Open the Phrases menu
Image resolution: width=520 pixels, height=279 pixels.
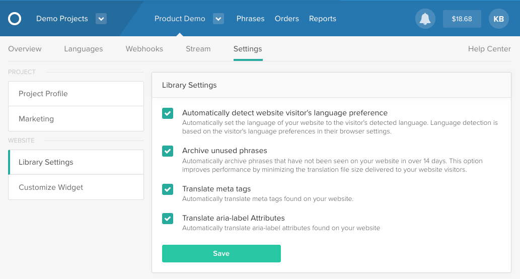pos(250,19)
